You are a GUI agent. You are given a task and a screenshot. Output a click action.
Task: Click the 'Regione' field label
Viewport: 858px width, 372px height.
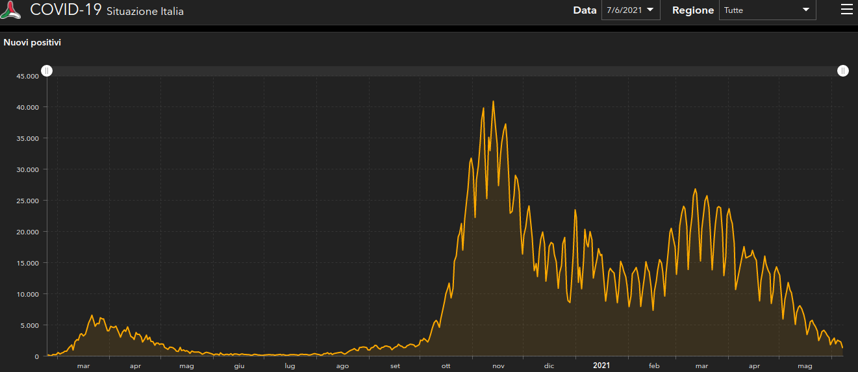[x=693, y=10]
